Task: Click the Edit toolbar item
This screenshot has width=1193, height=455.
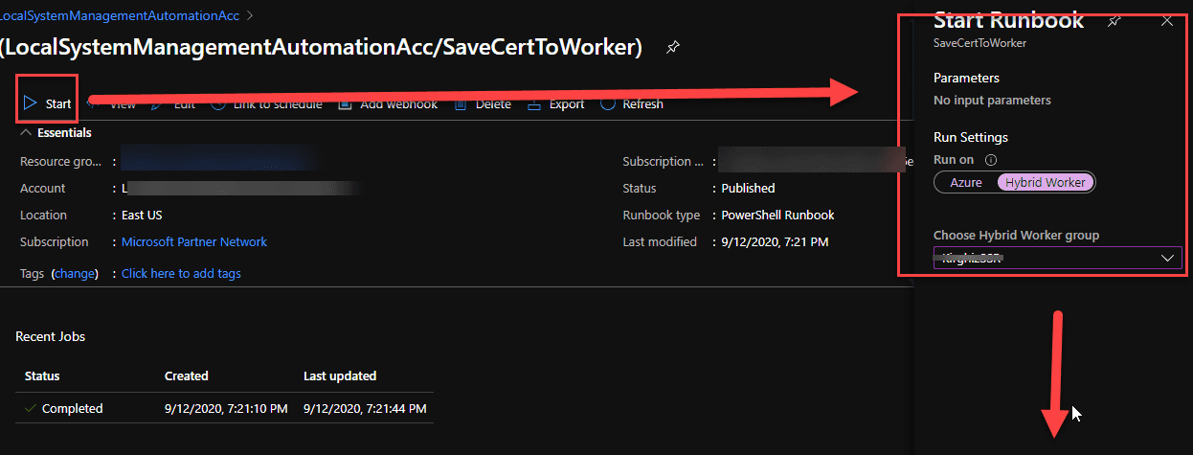Action: (173, 103)
